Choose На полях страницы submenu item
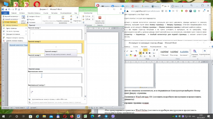Screen dimensions: 213x119 [x=15, y=31]
